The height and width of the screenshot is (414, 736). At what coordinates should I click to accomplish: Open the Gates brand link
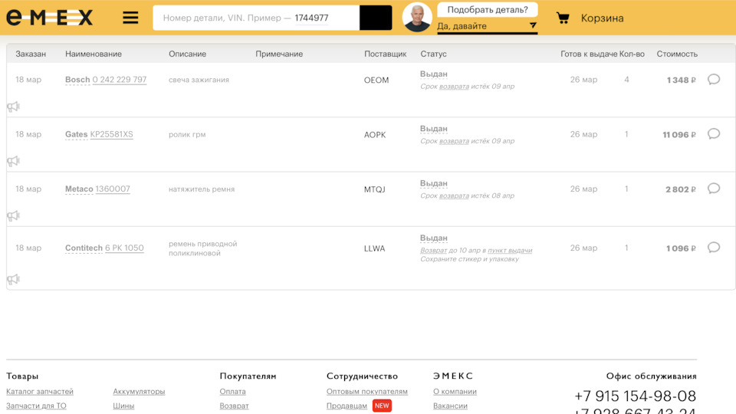point(76,134)
